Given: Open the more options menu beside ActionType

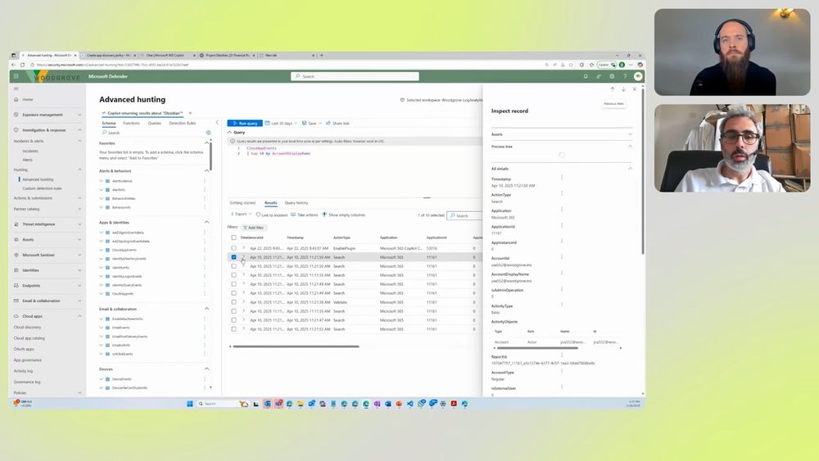Looking at the screenshot, I should (562, 193).
